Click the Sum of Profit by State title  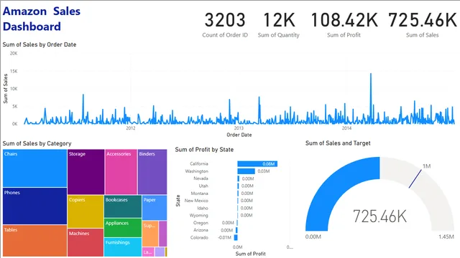(x=204, y=150)
